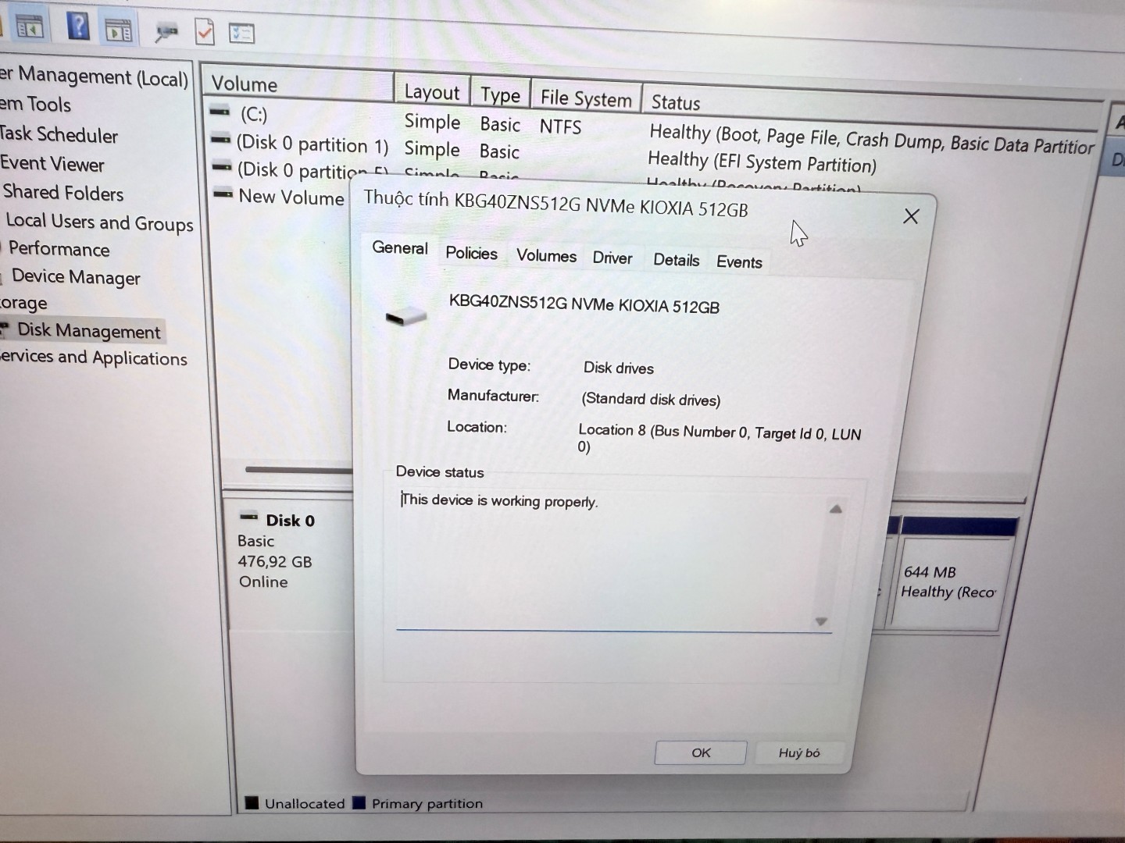Viewport: 1125px width, 843px height.
Task: Open Help via the blue question mark icon
Action: pos(77,27)
